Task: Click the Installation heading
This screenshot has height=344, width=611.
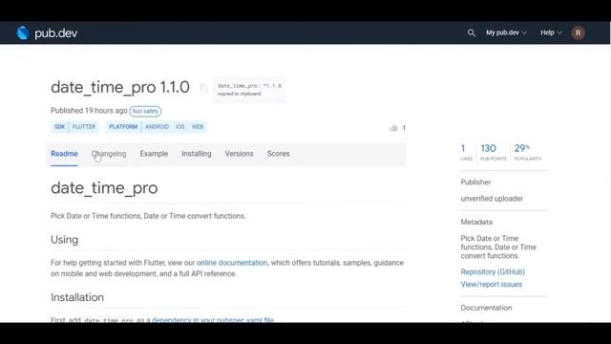Action: (x=77, y=297)
